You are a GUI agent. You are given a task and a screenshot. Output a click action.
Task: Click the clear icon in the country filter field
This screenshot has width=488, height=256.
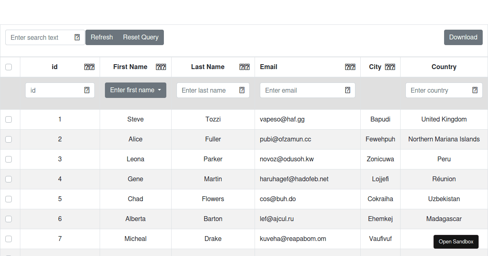(475, 90)
